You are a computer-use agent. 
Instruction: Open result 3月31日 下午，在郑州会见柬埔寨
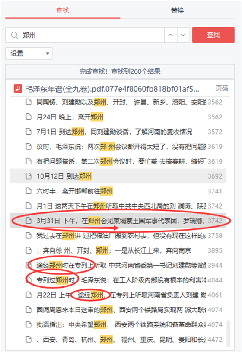click(x=118, y=221)
